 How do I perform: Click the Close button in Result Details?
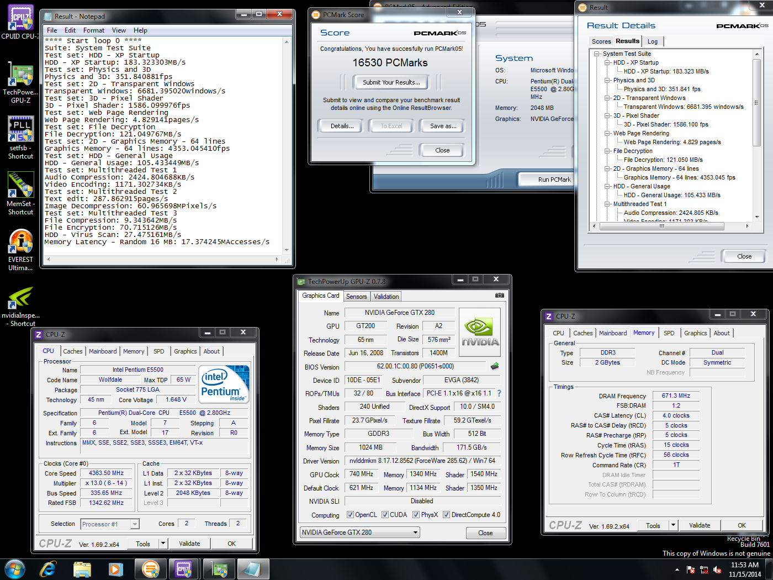pyautogui.click(x=744, y=256)
